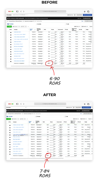Open Duplicate dropdown arrow in AFTER window

point(18,119)
